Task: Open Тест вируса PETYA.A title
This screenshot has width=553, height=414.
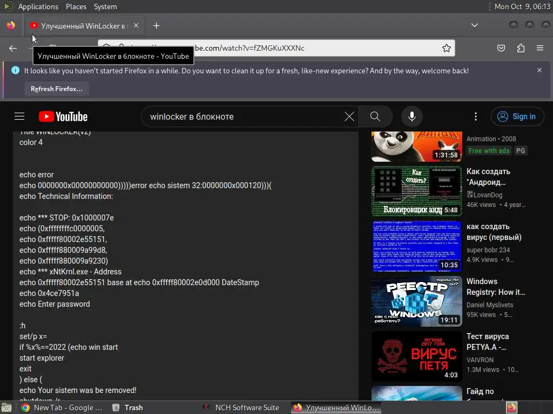Action: 488,341
